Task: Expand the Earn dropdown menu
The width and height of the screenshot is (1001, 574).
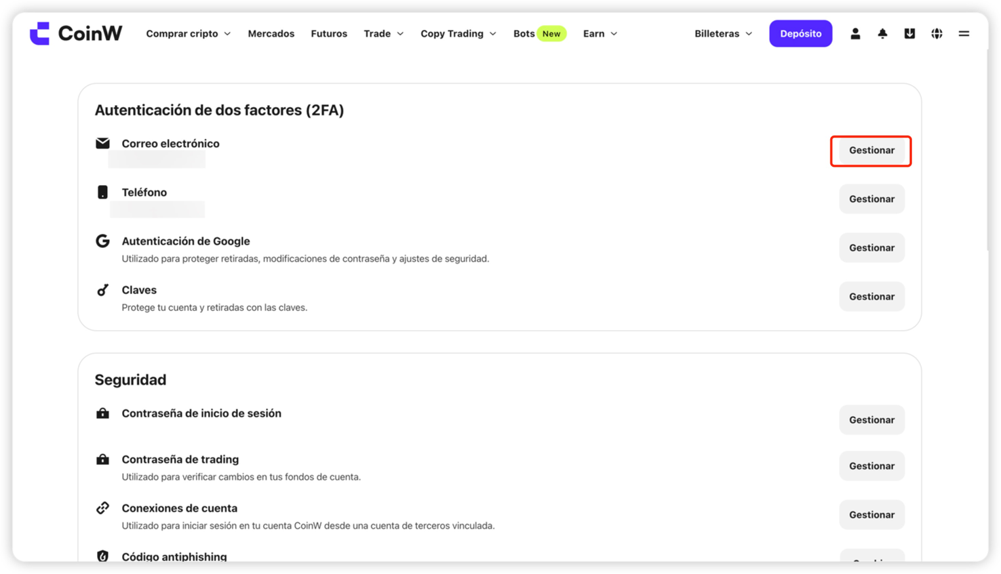Action: tap(600, 33)
